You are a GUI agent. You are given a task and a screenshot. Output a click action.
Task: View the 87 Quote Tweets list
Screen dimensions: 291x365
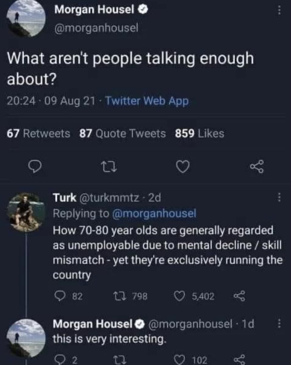click(x=122, y=133)
